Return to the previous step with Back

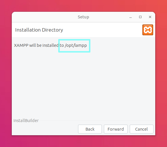click(90, 129)
